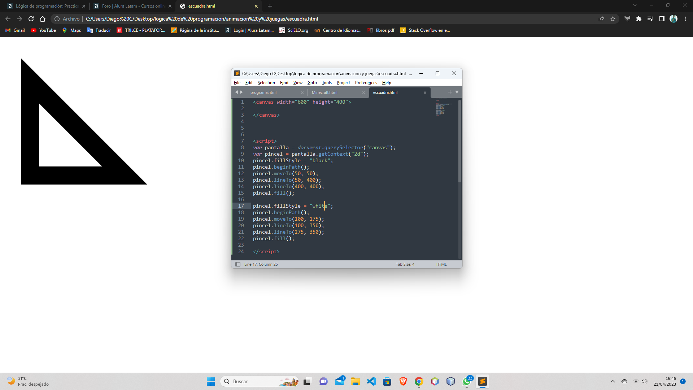The image size is (693, 390).
Task: Expand Sublime open tabs dropdown arrow
Action: click(457, 92)
